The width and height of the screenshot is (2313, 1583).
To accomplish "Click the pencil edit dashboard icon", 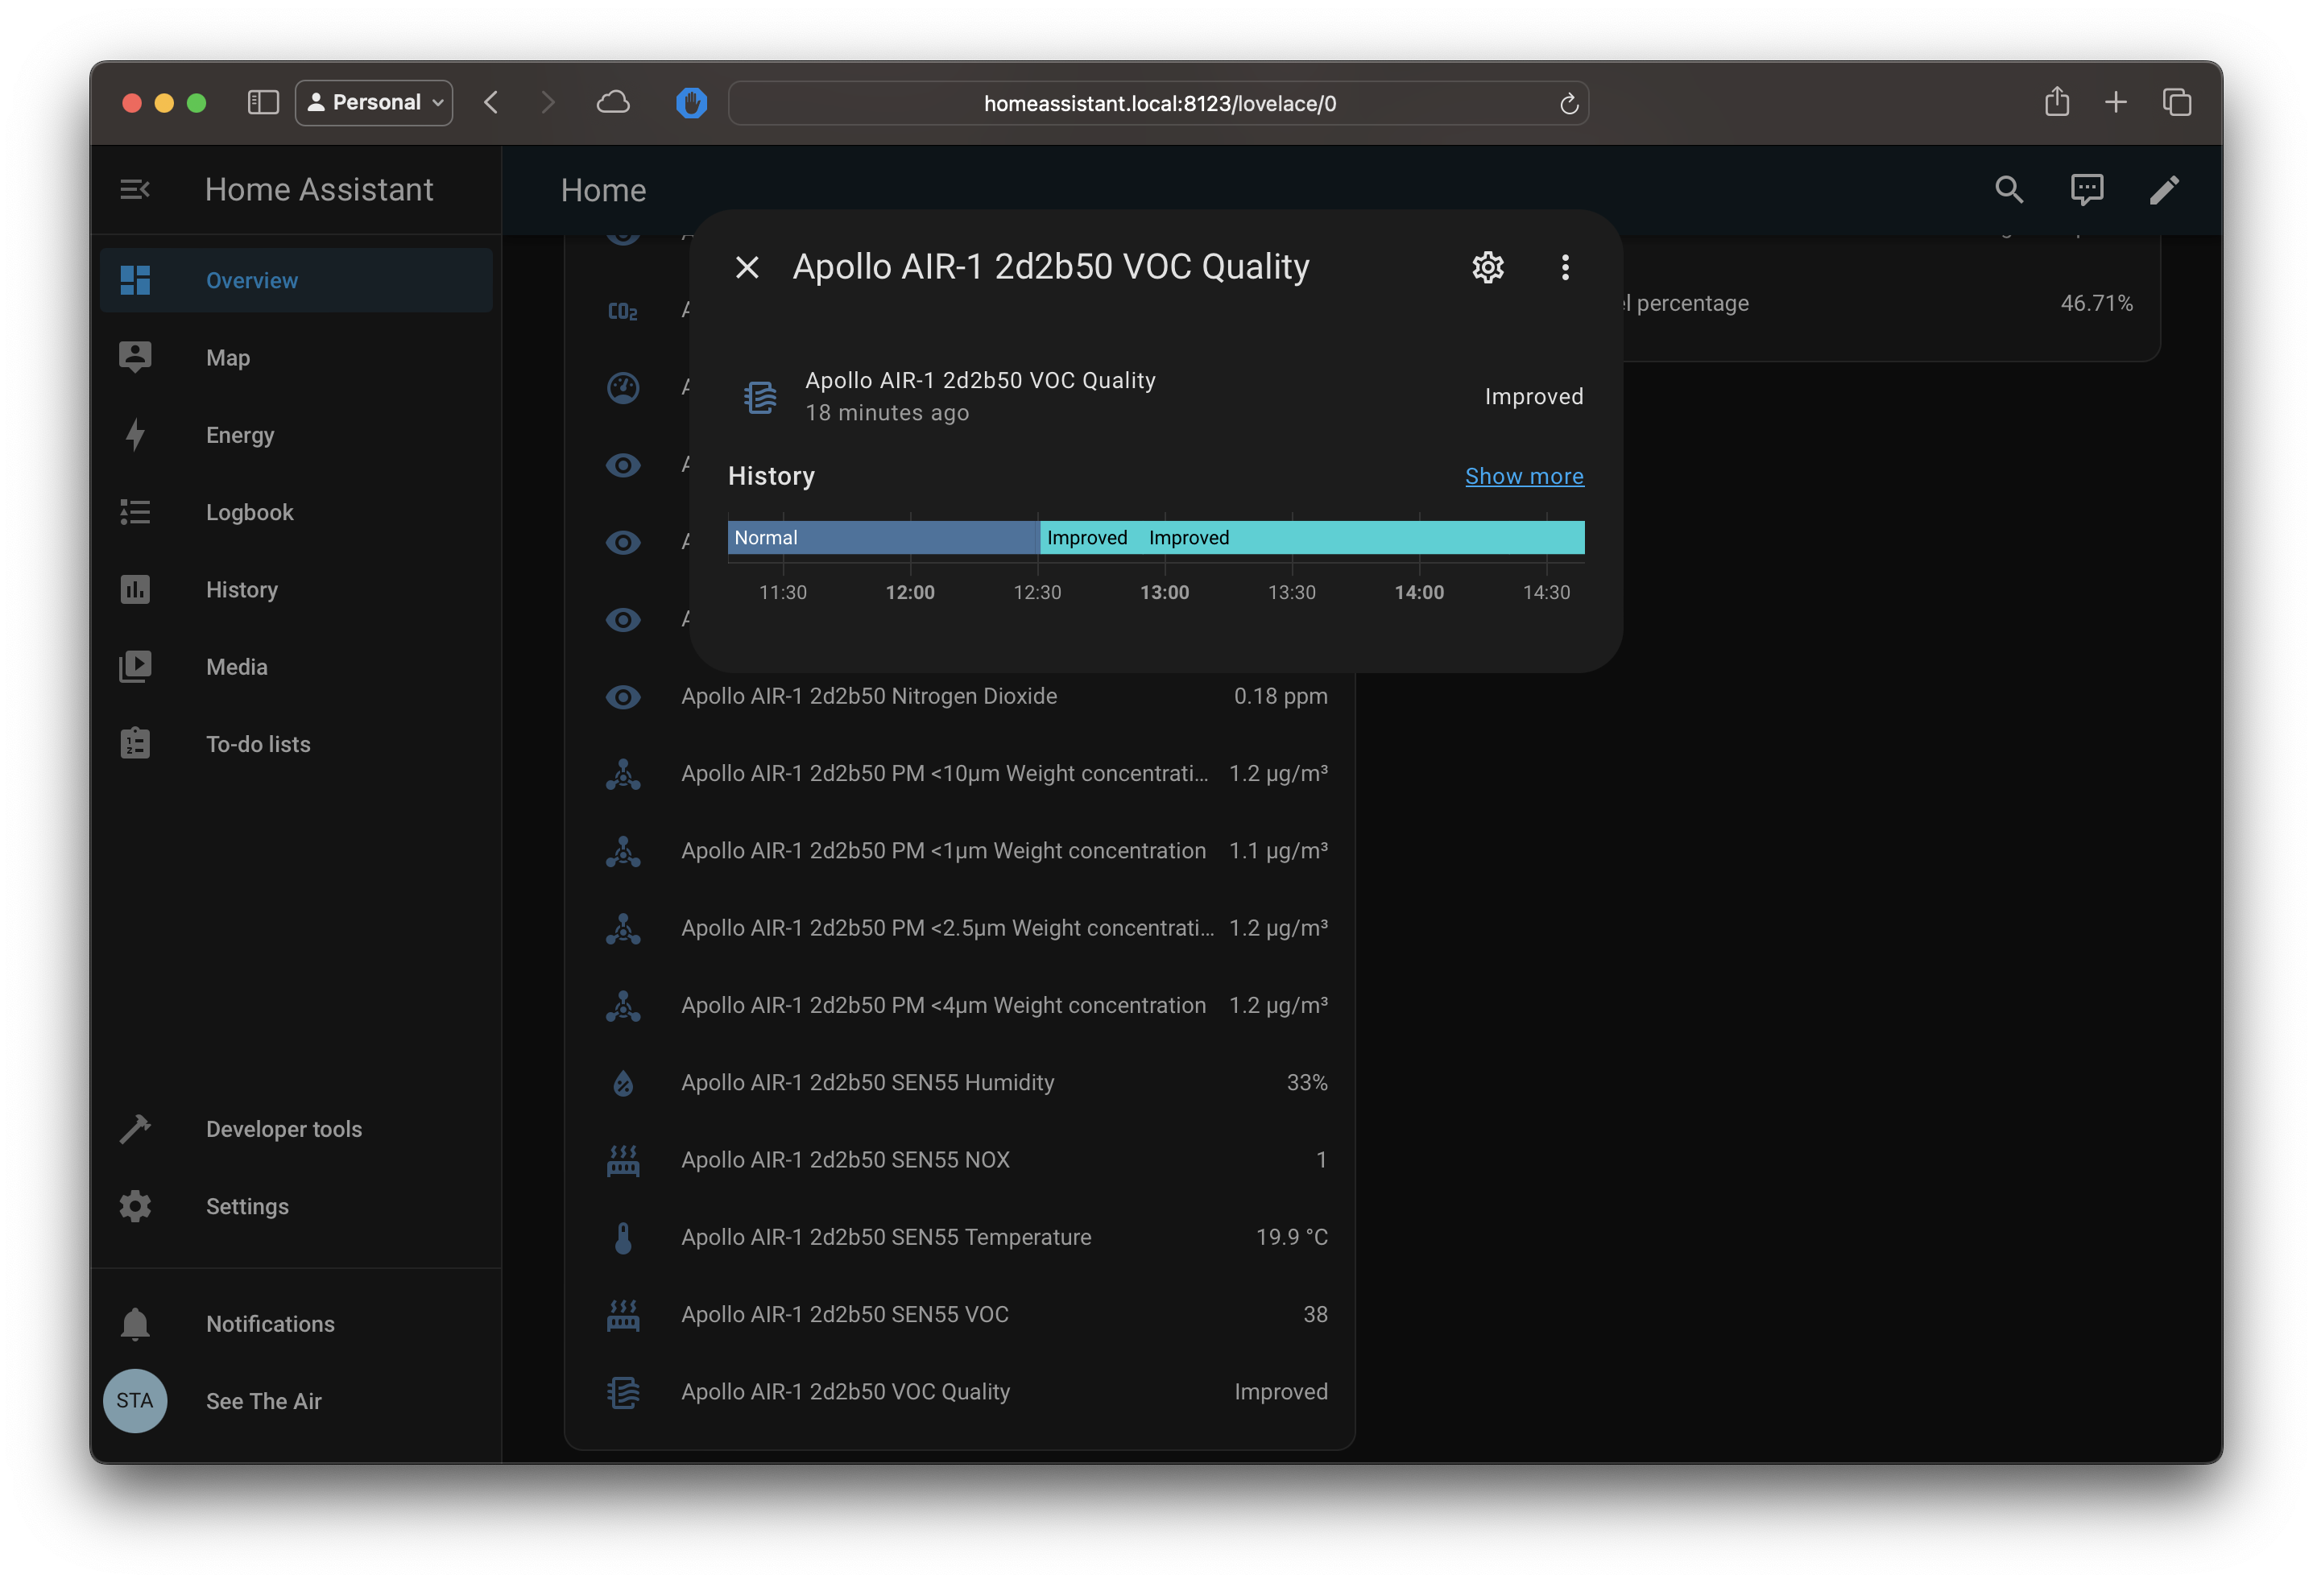I will click(x=2164, y=189).
